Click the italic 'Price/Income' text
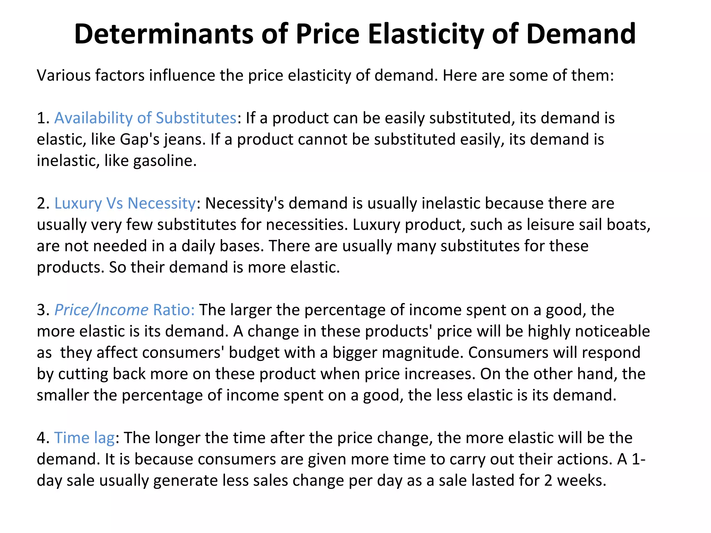 tap(101, 310)
